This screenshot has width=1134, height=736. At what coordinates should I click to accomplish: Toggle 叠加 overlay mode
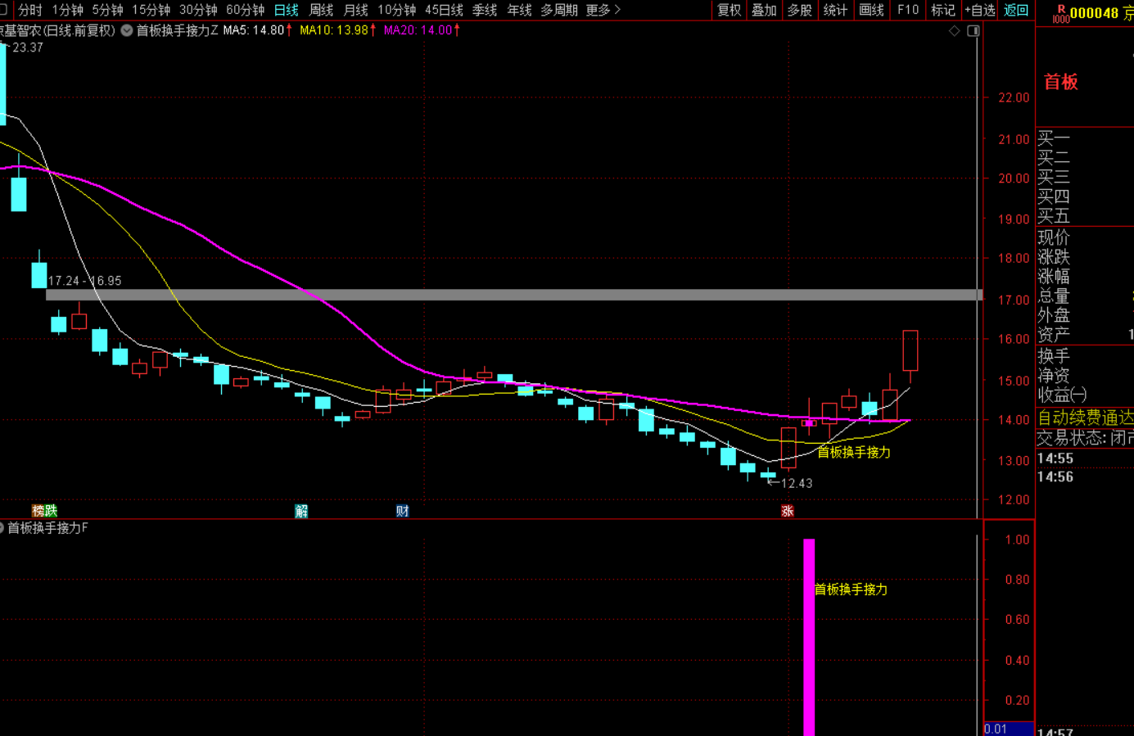[764, 10]
